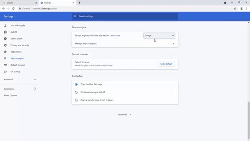Select Open the New Tab page option
This screenshot has height=141, width=250.
[x=76, y=84]
